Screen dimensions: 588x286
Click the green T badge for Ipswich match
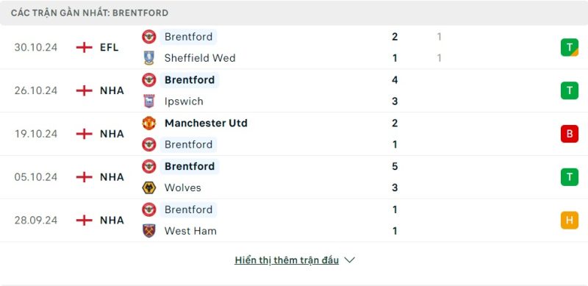(x=569, y=90)
